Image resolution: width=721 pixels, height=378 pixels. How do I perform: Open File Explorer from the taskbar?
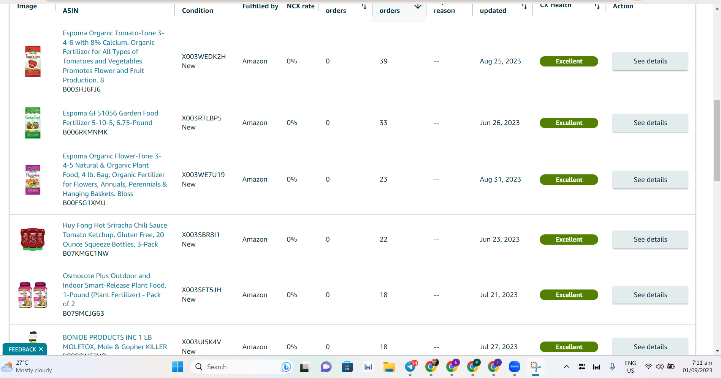389,367
